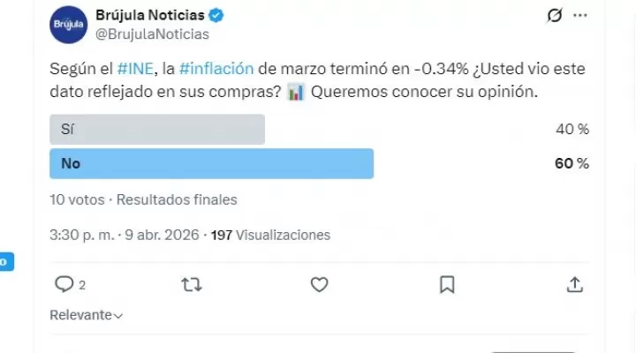Select the No poll result bar

[x=212, y=163]
